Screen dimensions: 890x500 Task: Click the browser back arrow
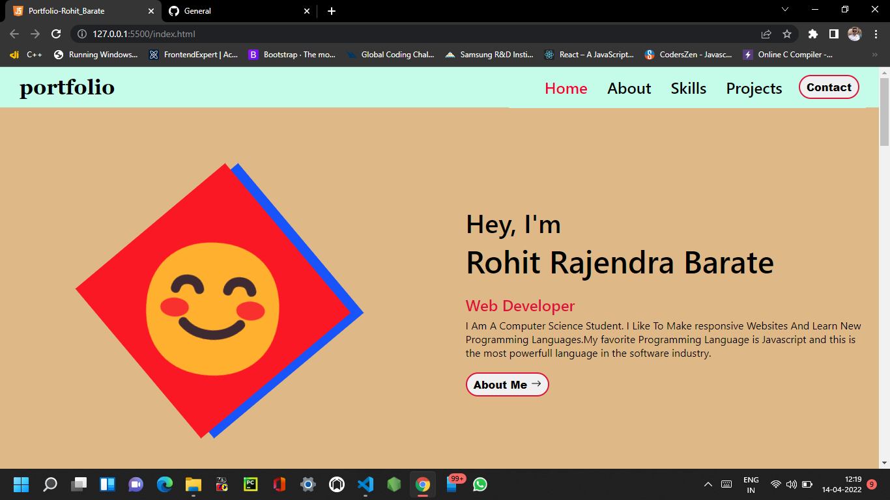14,33
